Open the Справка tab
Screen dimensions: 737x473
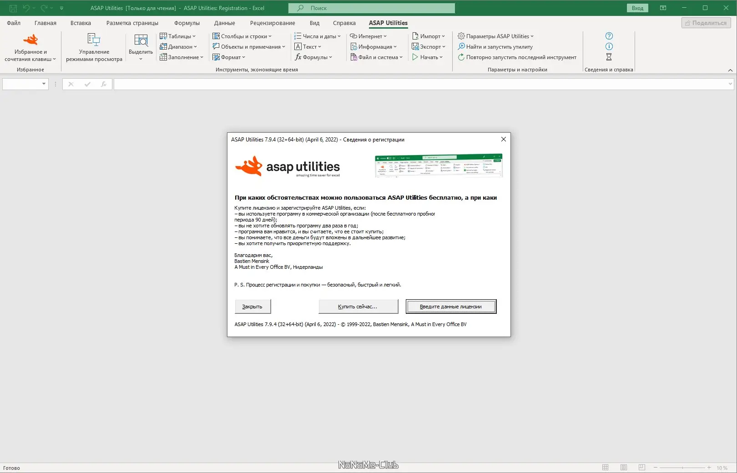[x=344, y=23]
